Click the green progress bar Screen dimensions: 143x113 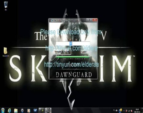(x=73, y=57)
